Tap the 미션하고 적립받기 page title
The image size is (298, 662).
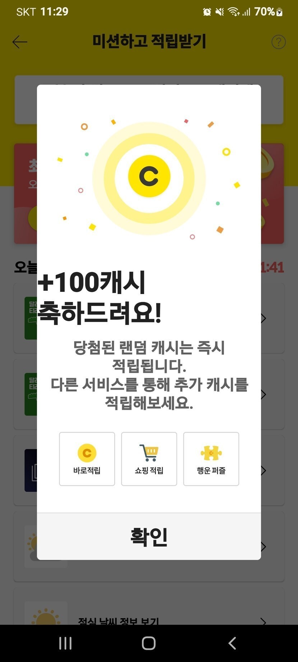click(x=149, y=41)
